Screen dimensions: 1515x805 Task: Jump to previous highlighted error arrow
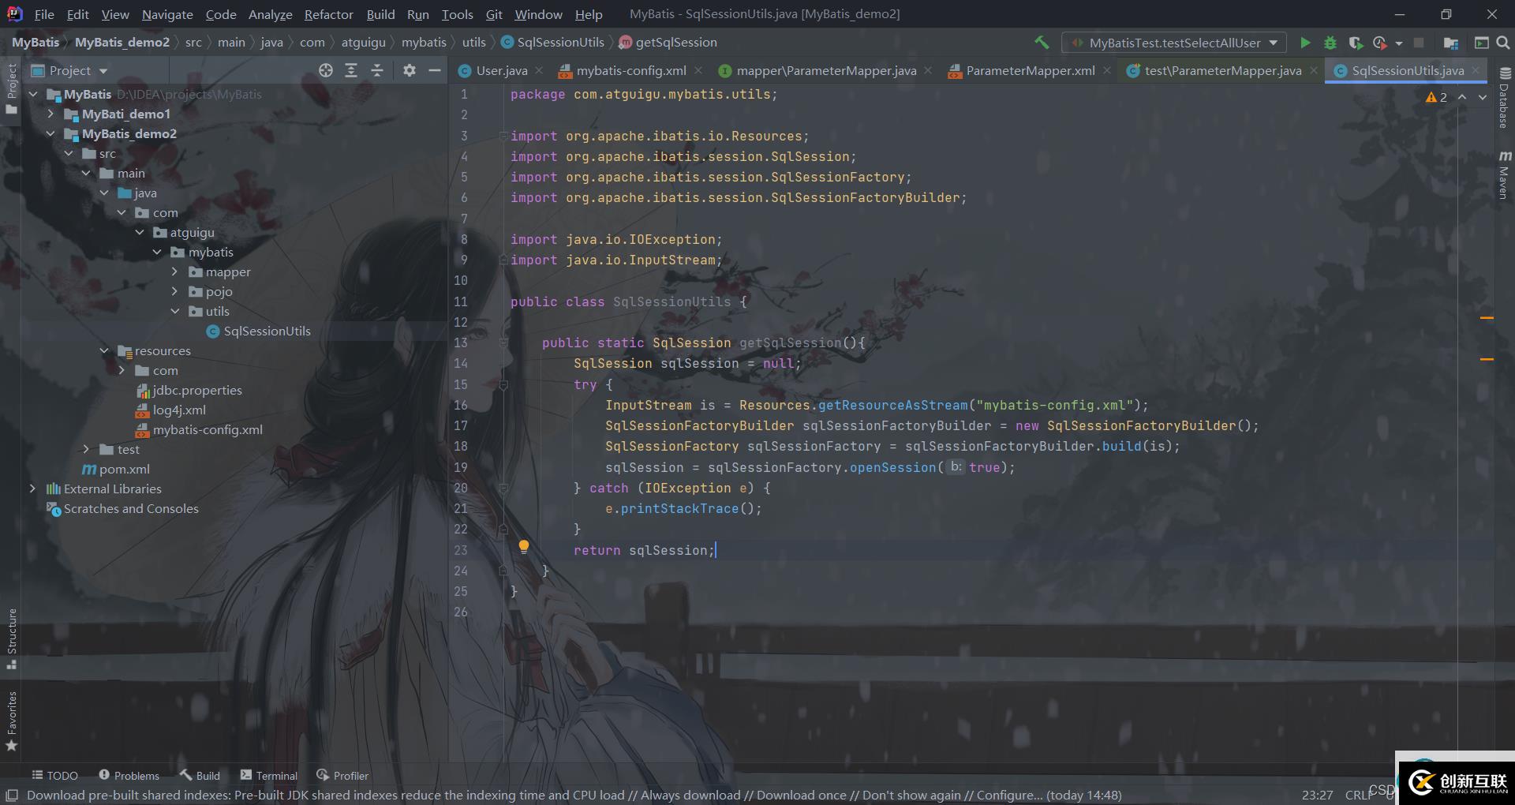coord(1462,97)
